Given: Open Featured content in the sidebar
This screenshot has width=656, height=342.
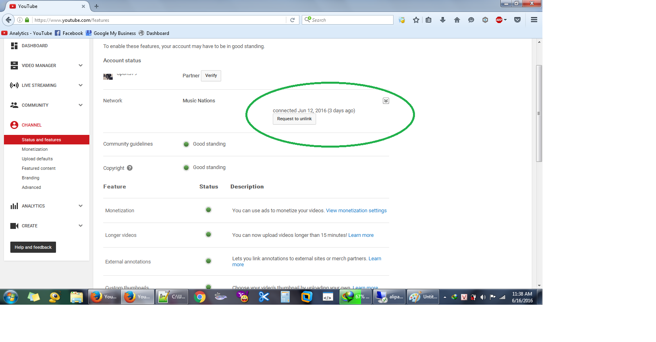Looking at the screenshot, I should click(x=39, y=168).
